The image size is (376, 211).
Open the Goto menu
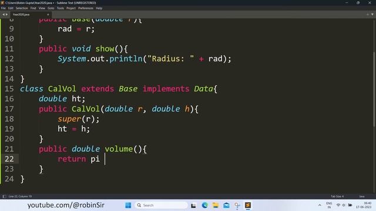(51, 8)
